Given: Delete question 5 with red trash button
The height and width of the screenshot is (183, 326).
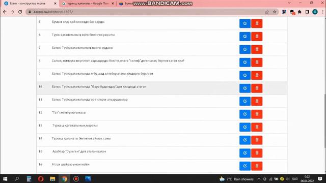Looking at the screenshot, I should pyautogui.click(x=257, y=23).
